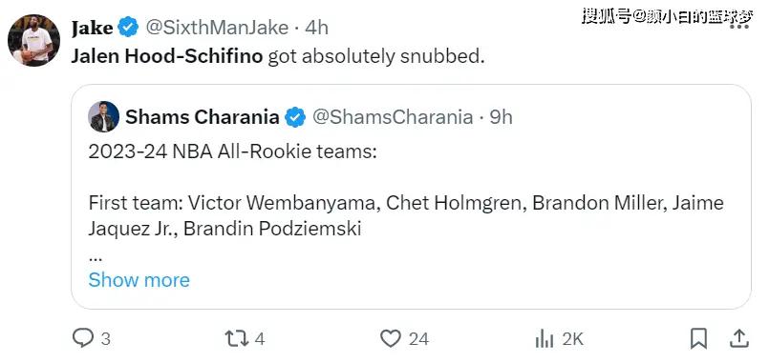Open the three-dot more options menu
This screenshot has height=363, width=769.
(739, 27)
